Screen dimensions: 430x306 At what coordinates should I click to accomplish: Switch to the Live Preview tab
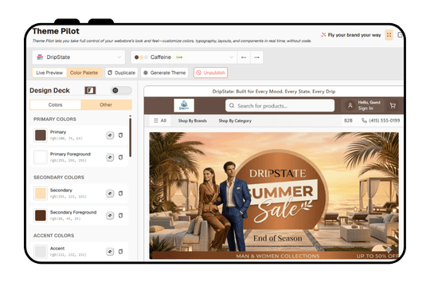(49, 73)
